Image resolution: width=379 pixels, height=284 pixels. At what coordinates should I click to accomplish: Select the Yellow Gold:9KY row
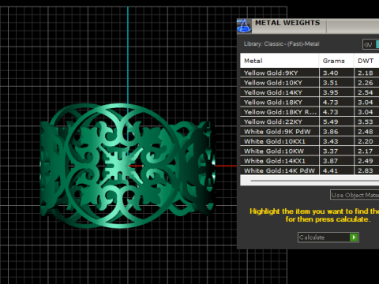point(310,73)
